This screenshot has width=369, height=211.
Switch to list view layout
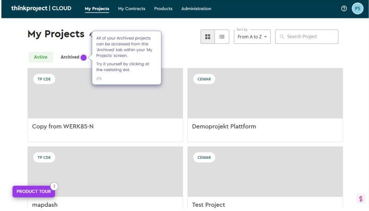tap(222, 37)
